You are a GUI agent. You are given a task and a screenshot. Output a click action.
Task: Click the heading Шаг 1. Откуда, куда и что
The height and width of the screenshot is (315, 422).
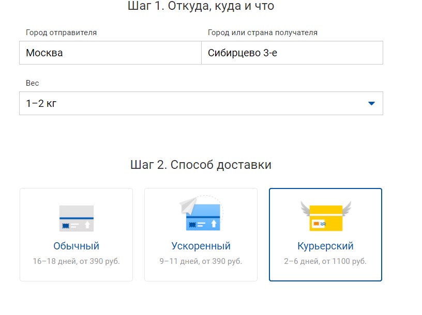(x=201, y=6)
